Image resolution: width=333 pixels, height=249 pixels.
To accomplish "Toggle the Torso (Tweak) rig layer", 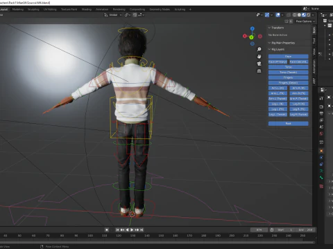I will coord(288,73).
